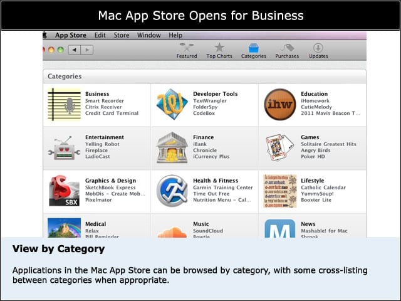Open the App Store menu
This screenshot has width=401, height=301.
pos(71,35)
